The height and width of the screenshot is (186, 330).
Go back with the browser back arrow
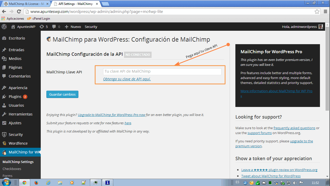coord(4,12)
